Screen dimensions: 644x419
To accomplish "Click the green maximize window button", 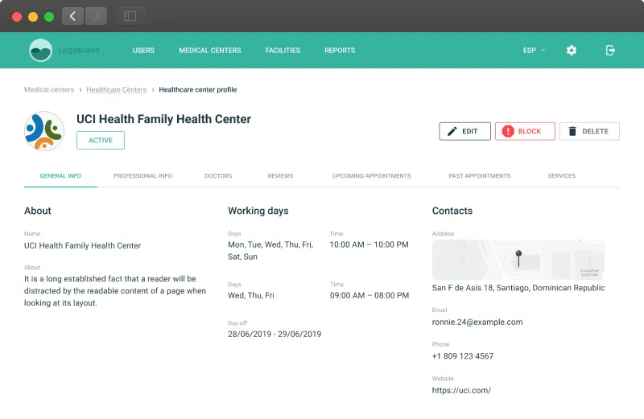I will tap(49, 17).
